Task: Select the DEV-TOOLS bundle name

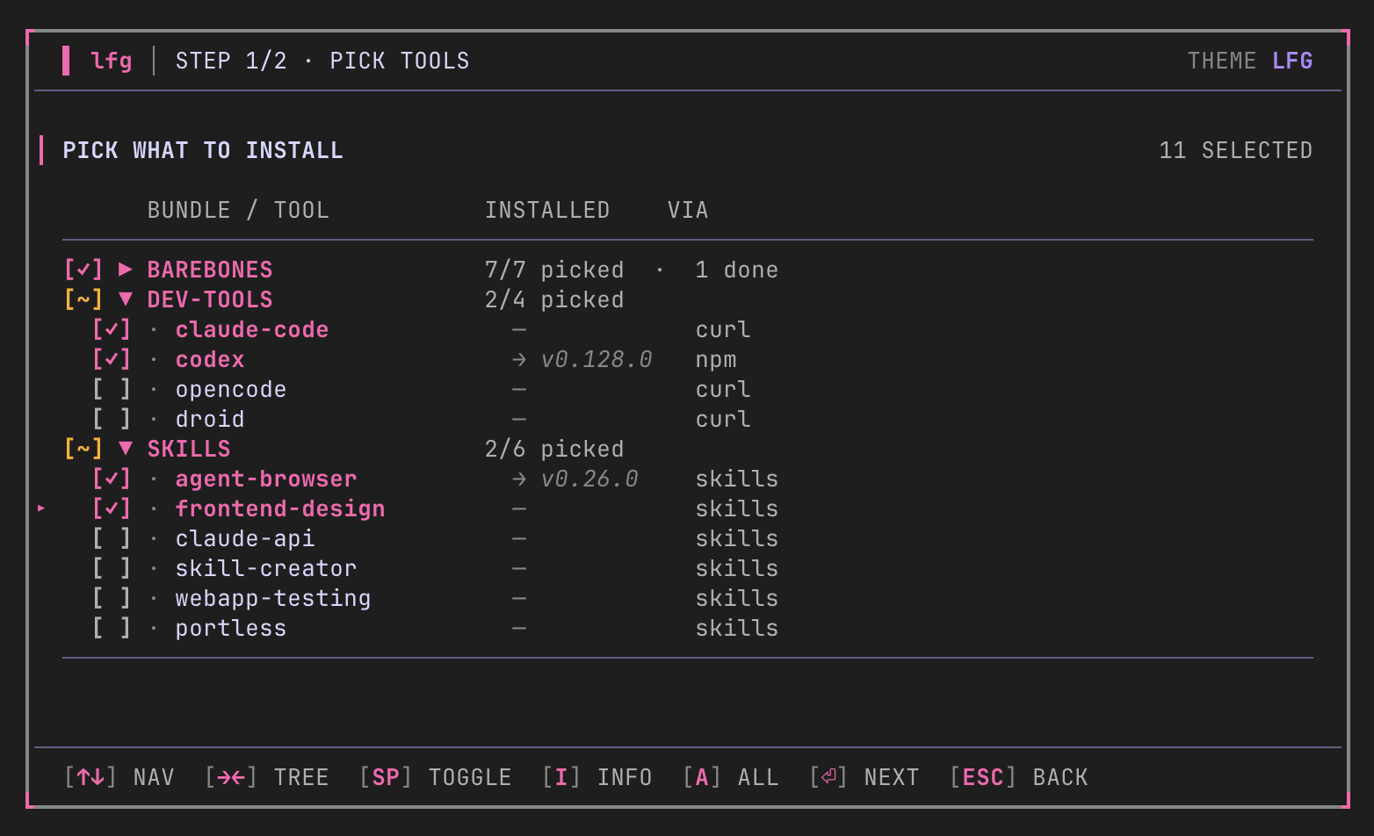Action: click(x=210, y=299)
